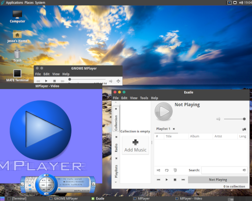This screenshot has width=252, height=201.
Task: Click next track on MPlayer skin wheel
Action: pos(49,185)
